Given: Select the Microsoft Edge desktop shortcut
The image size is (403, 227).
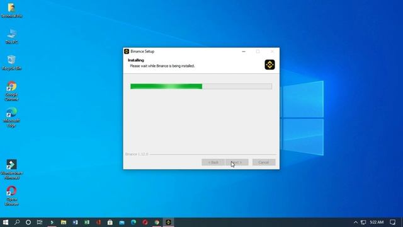Looking at the screenshot, I should pos(11,117).
